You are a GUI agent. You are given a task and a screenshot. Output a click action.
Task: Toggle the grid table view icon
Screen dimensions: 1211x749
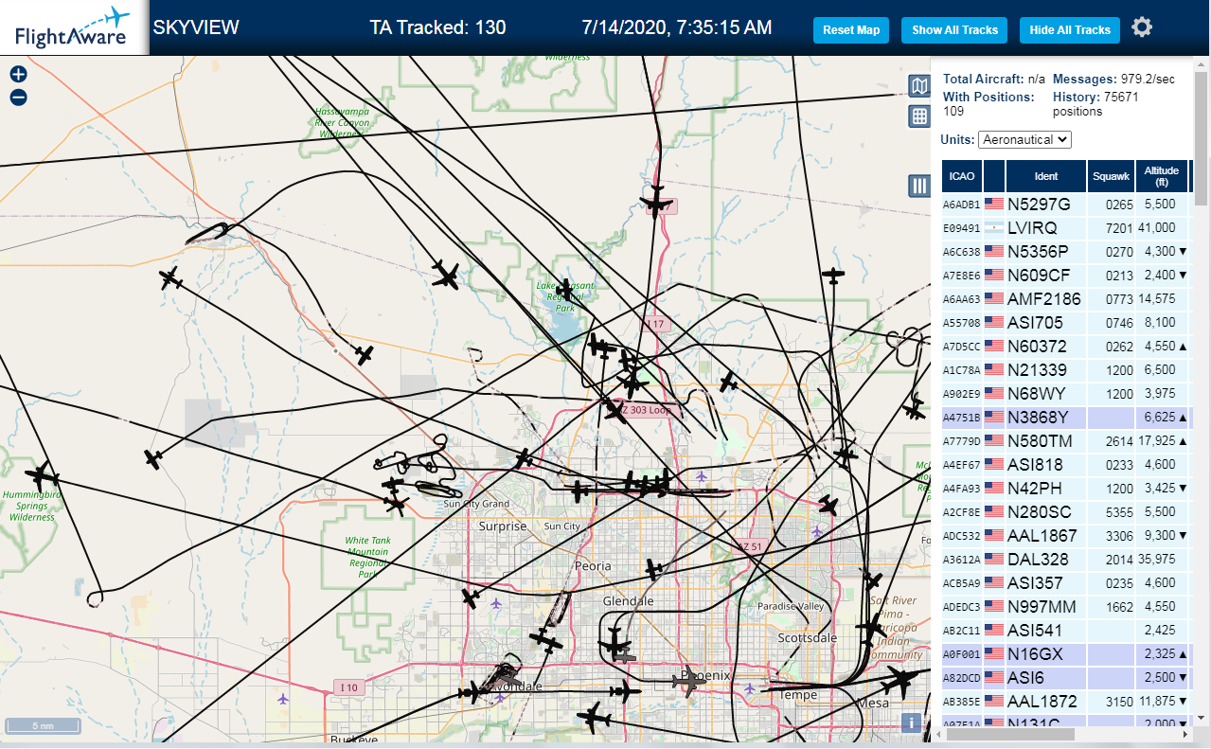918,116
